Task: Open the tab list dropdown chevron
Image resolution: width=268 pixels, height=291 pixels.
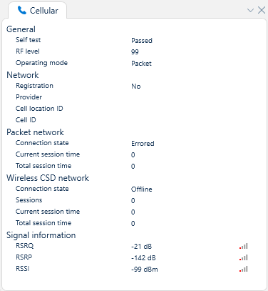Action: 250,10
